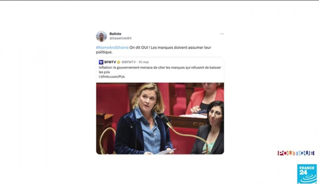Viewport: 319px width, 190px height.
Task: Open the l.bfmtv.com/PUs article link
Action: [x=112, y=77]
